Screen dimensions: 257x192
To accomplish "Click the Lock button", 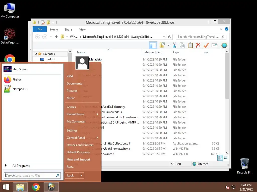I will coord(72,175).
